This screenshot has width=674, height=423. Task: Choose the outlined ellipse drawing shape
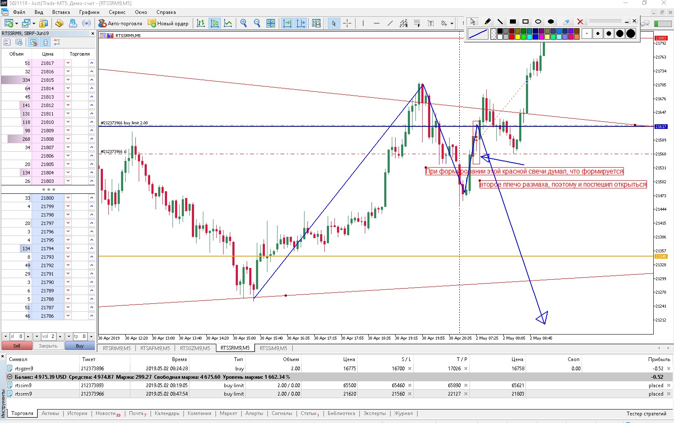pos(538,21)
